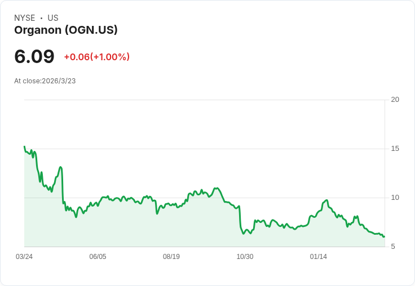Click the 15 value on y-axis

395,149
